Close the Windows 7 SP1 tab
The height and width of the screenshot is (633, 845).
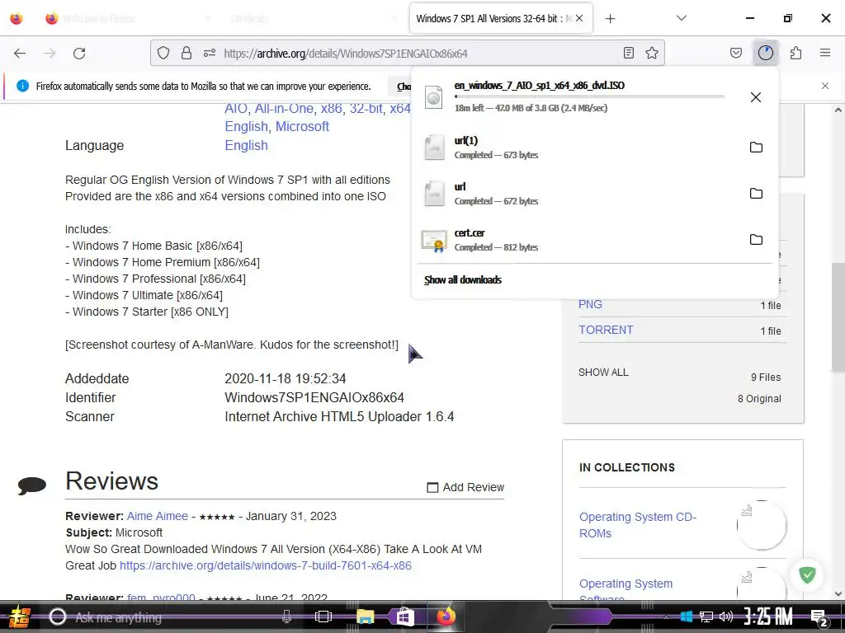tap(579, 18)
